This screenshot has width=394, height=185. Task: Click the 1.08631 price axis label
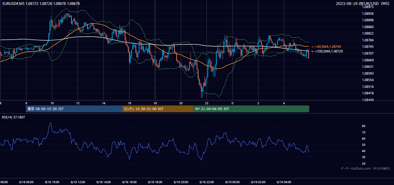(368, 67)
